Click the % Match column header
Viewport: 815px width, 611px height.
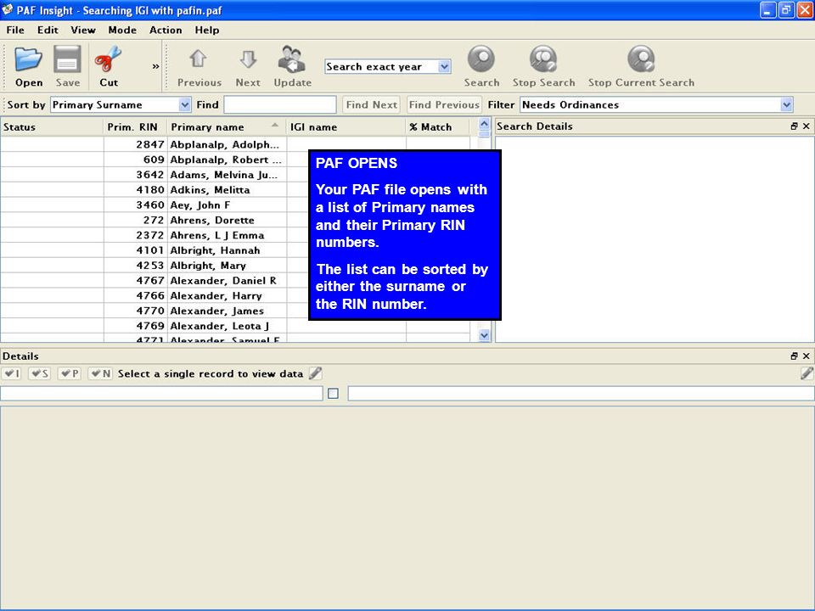click(437, 127)
